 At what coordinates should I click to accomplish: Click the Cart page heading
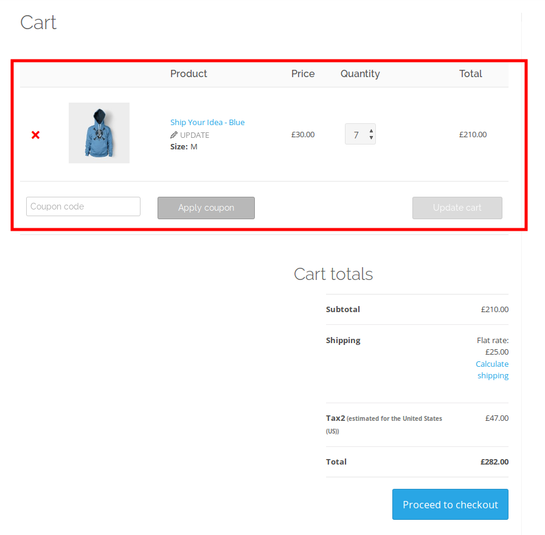coord(38,22)
